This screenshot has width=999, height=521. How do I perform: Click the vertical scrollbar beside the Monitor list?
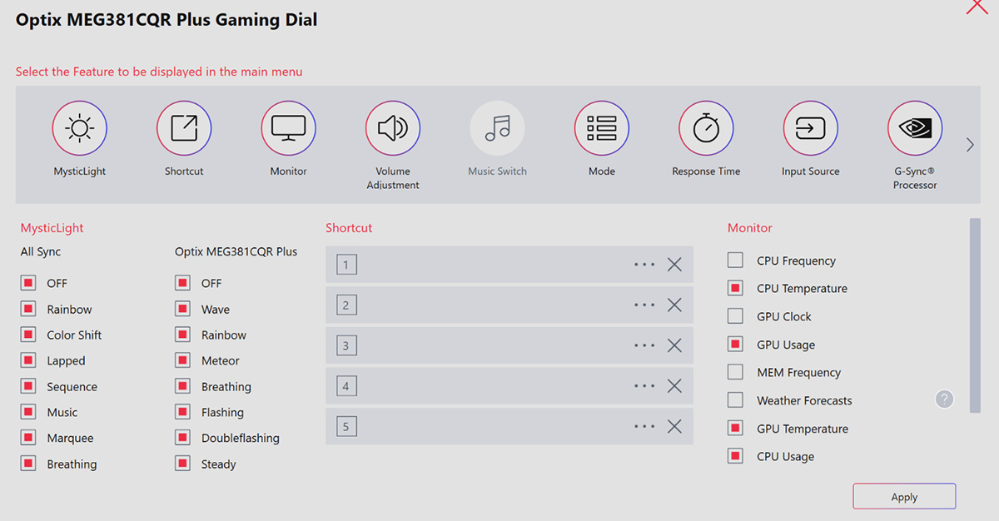pos(975,315)
